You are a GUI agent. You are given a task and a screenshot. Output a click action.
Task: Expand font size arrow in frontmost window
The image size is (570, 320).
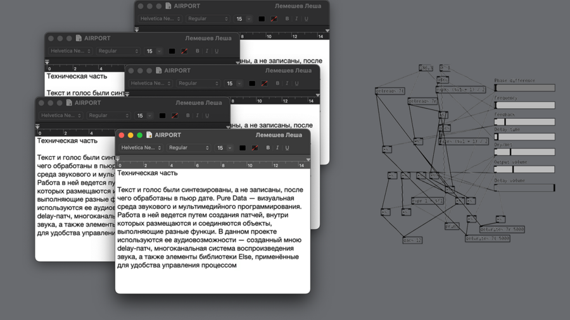(x=230, y=147)
